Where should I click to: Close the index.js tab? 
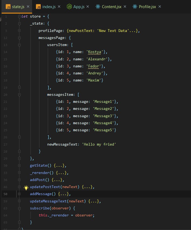coord(59,6)
